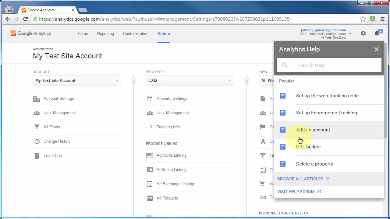Click the Account Settings building icon
The height and width of the screenshot is (219, 390).
point(37,99)
